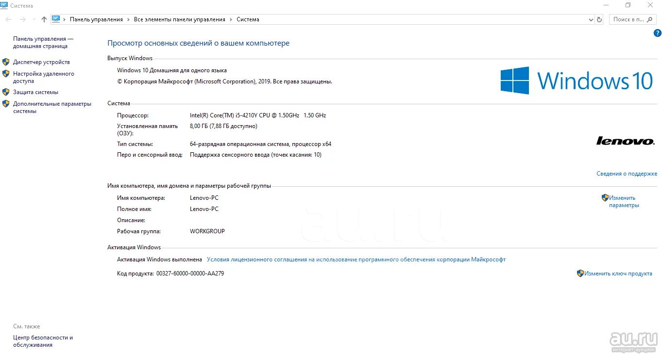Open Сведения о поддержке link
This screenshot has height=355, width=662.
(x=627, y=174)
